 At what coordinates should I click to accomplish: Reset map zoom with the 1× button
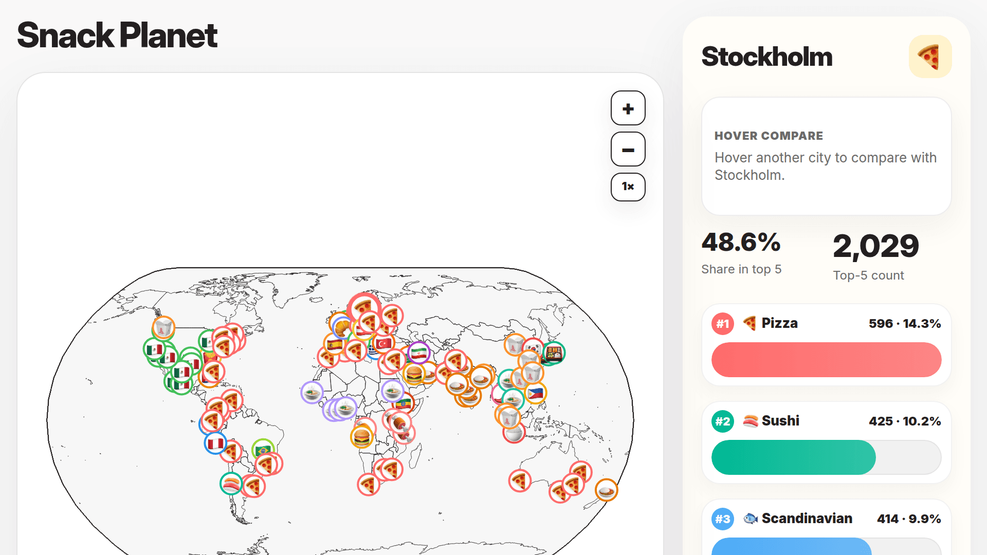(x=628, y=187)
